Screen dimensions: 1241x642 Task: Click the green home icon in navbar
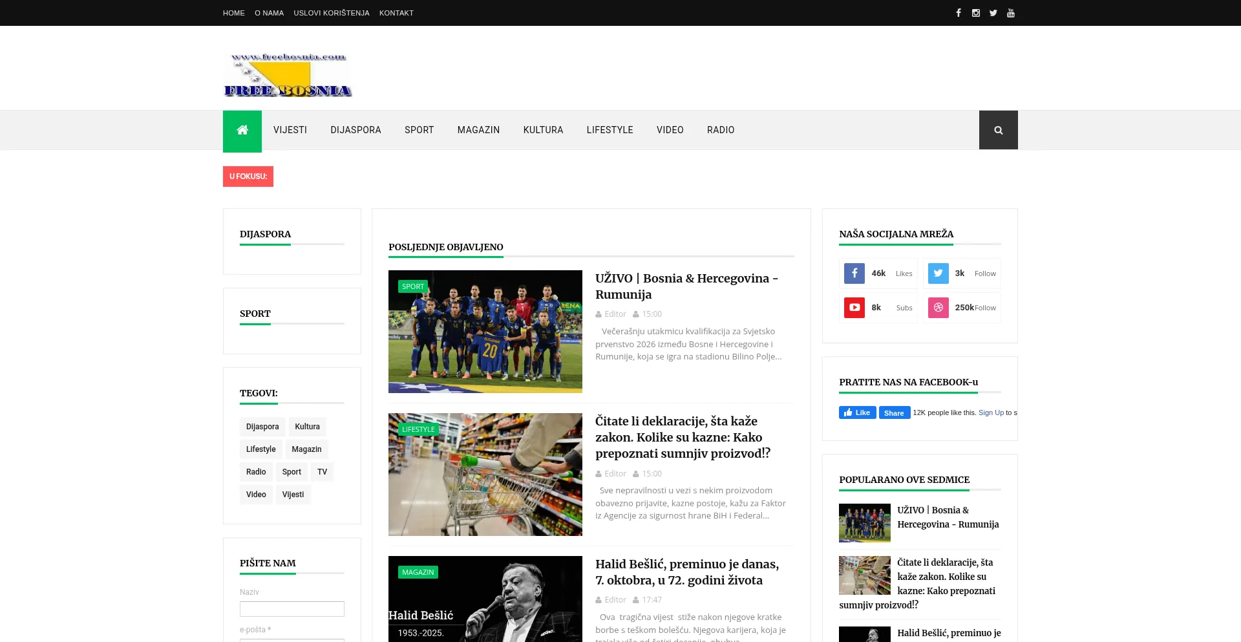pos(242,131)
